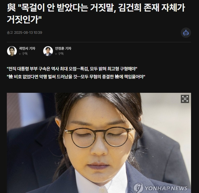Open the 곽민서 기자 byline link
The image size is (199, 193).
click(x=27, y=49)
